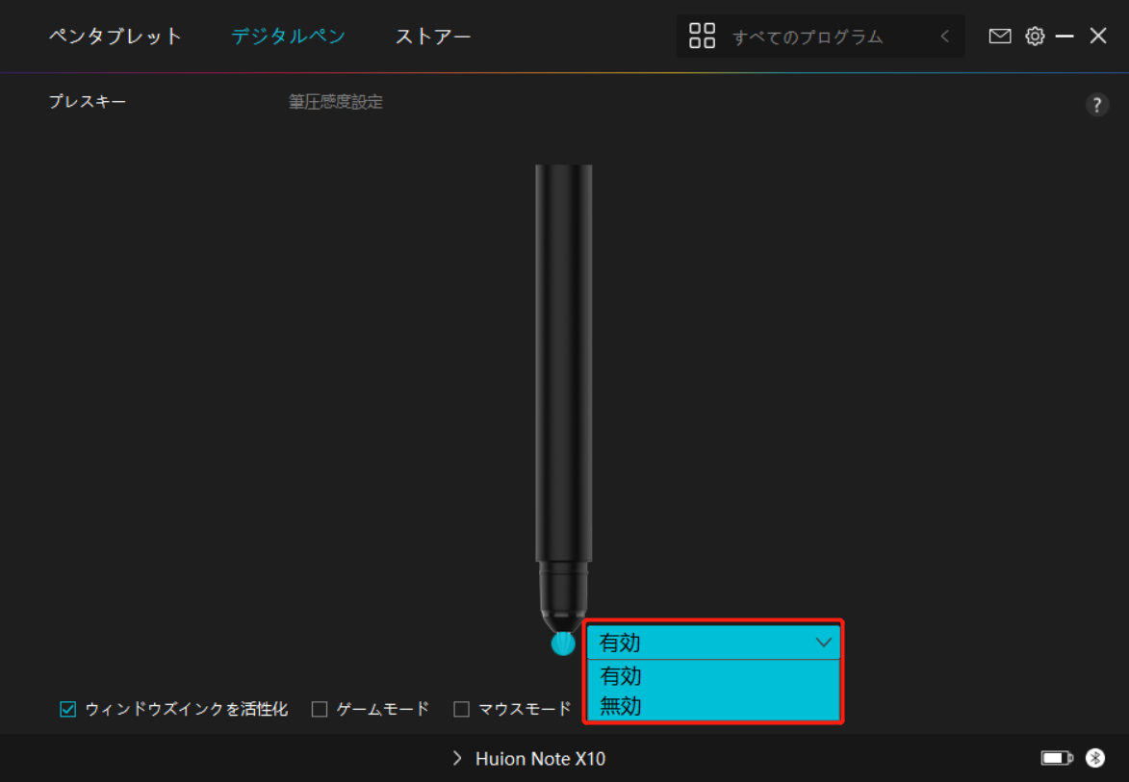This screenshot has width=1129, height=782.
Task: Open the mail message icon
Action: tap(1000, 37)
